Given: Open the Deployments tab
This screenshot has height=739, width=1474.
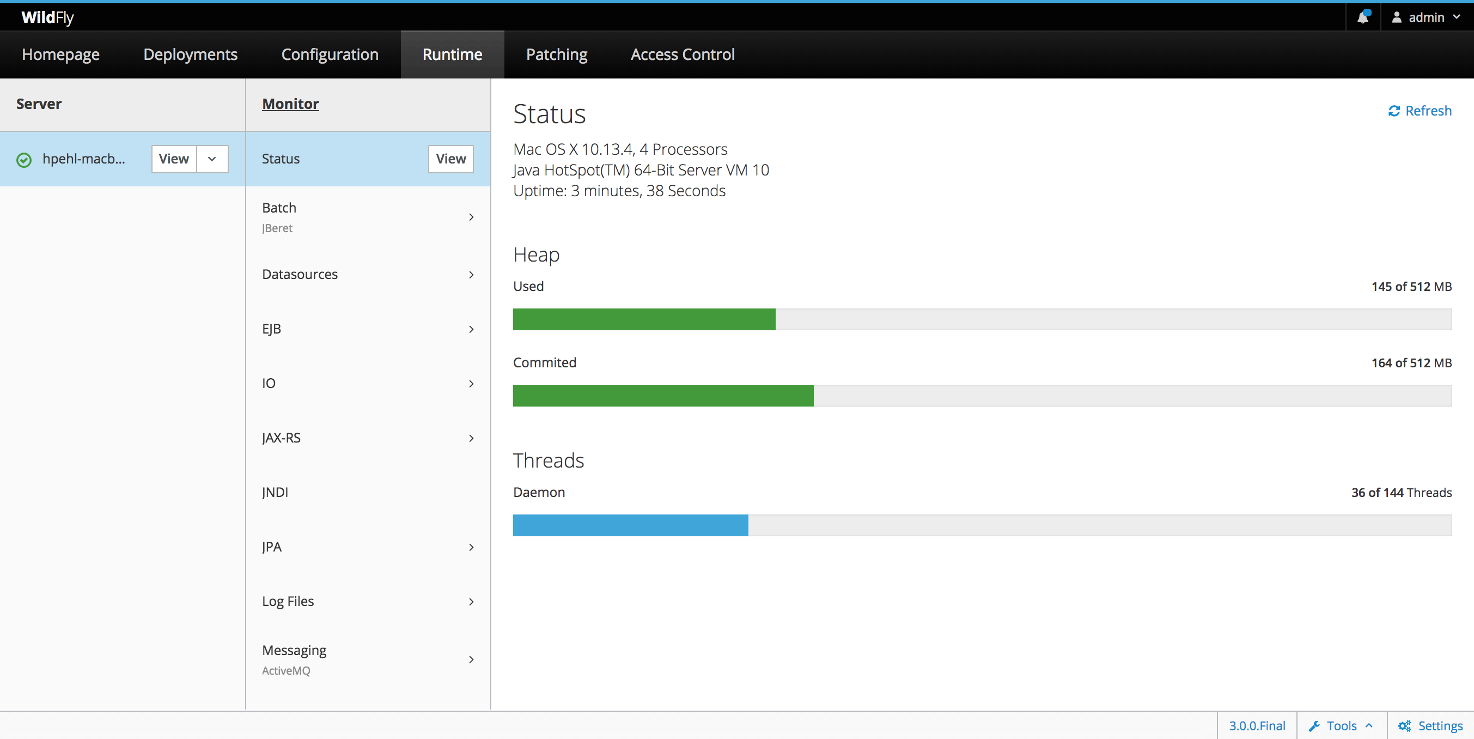Looking at the screenshot, I should pyautogui.click(x=190, y=54).
